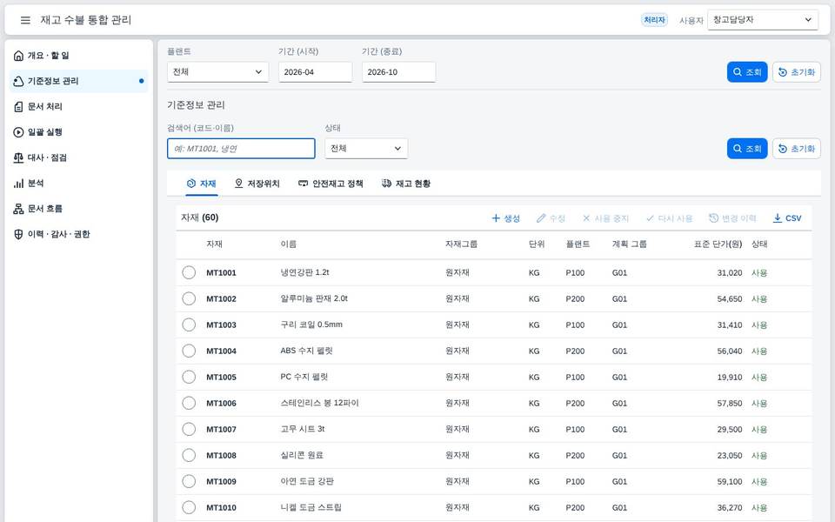Screen dimensions: 835x522
Task: Click the MT1010 material code
Action: click(221, 507)
